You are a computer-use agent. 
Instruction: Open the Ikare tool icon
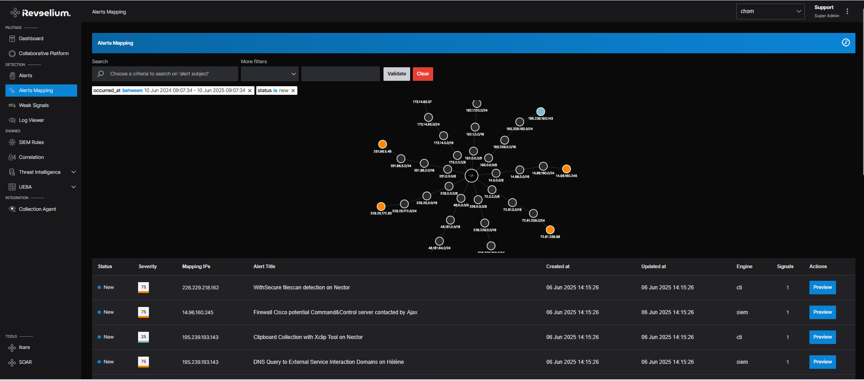click(12, 348)
